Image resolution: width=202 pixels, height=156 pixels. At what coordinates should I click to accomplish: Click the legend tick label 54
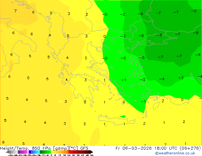(x=92, y=155)
